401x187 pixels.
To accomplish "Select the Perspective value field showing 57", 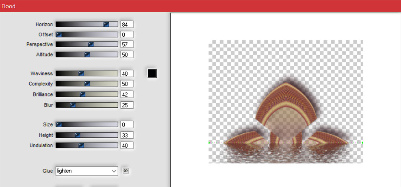I will [x=126, y=45].
